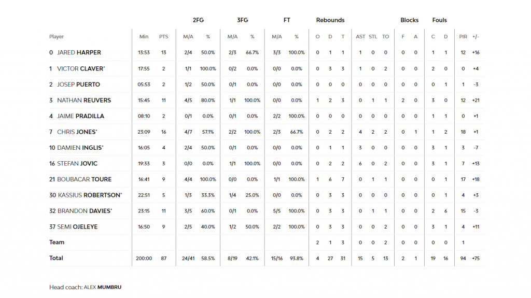Click head coach Alex Mumbru's name
This screenshot has width=531, height=298.
103,287
